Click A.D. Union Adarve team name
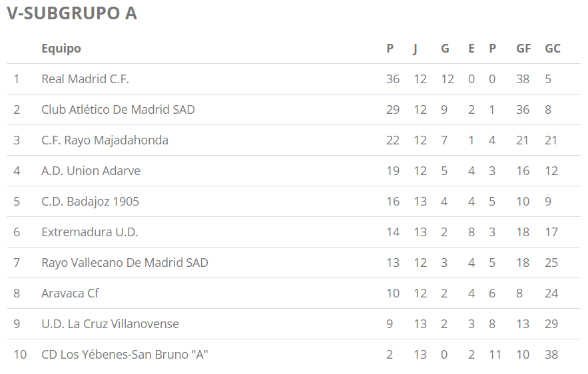The image size is (588, 374). point(91,171)
